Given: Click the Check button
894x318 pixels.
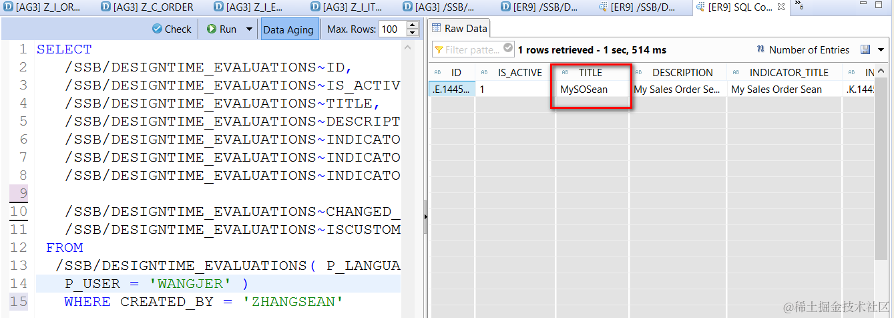Looking at the screenshot, I should [172, 29].
